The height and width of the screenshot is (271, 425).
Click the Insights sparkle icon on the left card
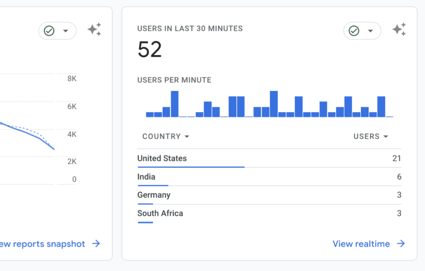(x=94, y=30)
